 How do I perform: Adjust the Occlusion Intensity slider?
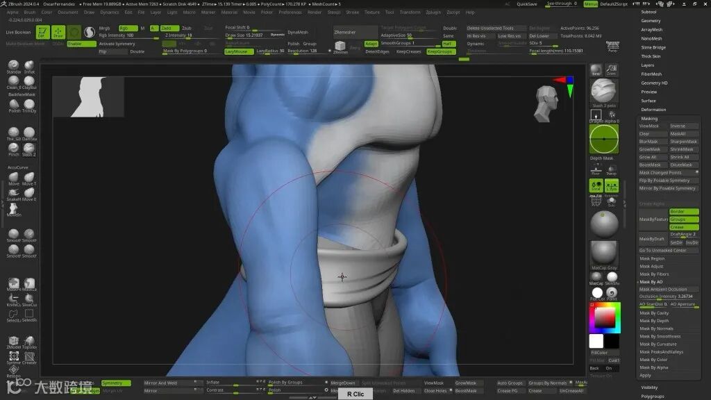click(x=668, y=297)
